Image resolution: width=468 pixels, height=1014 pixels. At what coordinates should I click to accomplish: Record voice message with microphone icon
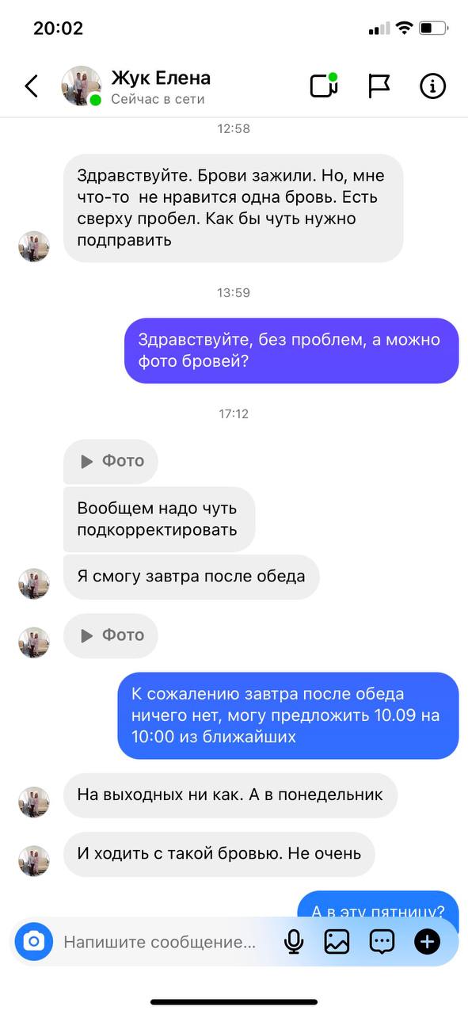pos(294,941)
